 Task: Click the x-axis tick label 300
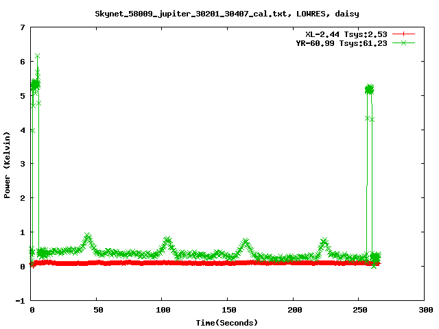point(426,310)
